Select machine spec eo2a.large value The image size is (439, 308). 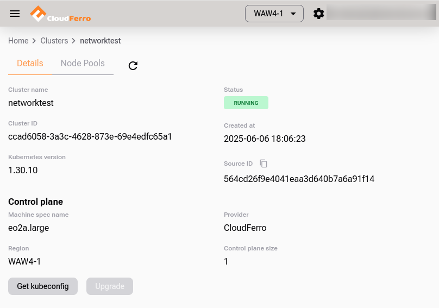coord(29,228)
